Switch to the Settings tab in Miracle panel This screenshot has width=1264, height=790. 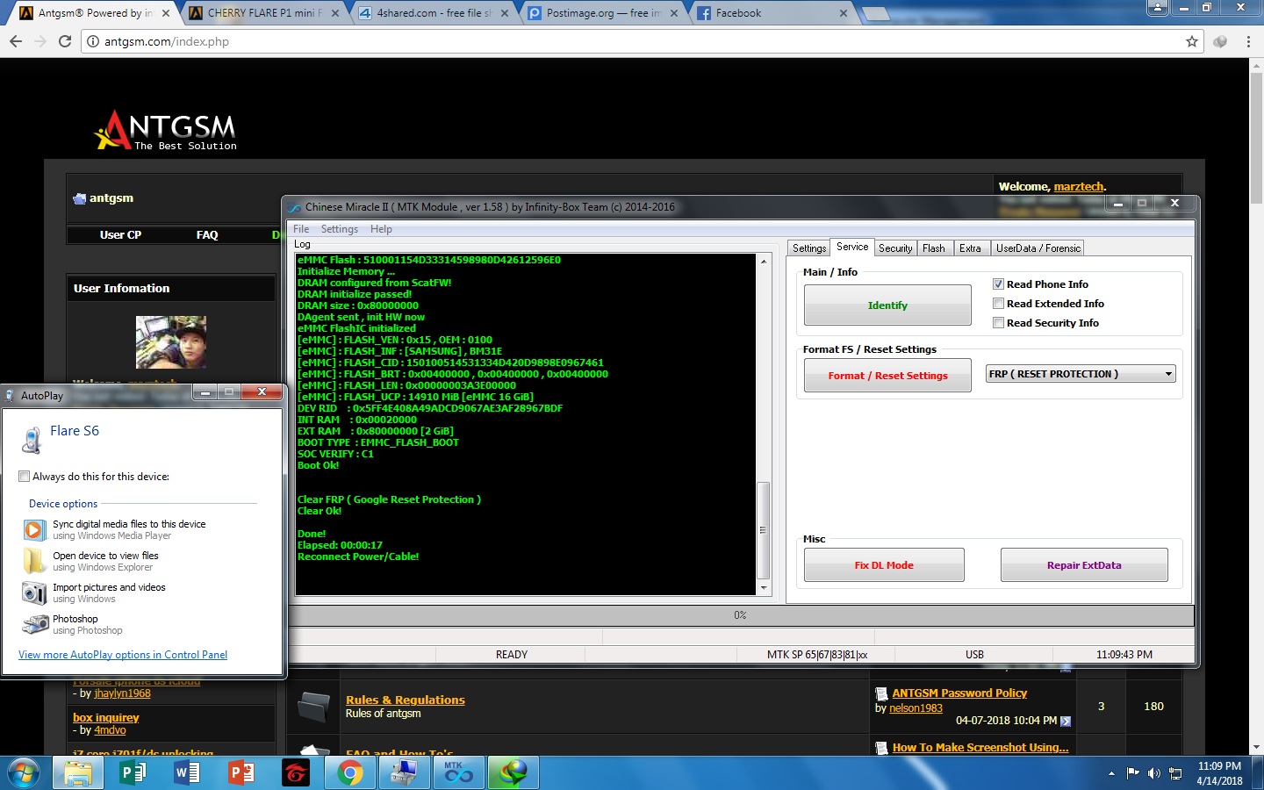tap(809, 248)
